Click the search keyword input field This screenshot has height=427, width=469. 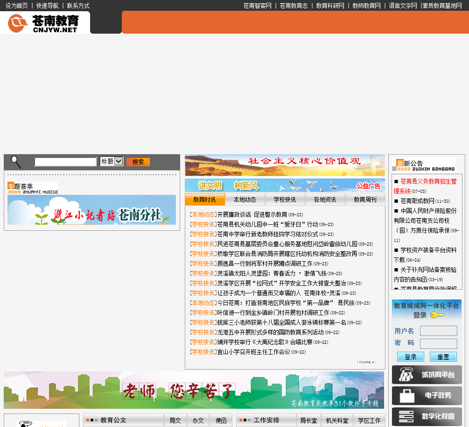[65, 162]
